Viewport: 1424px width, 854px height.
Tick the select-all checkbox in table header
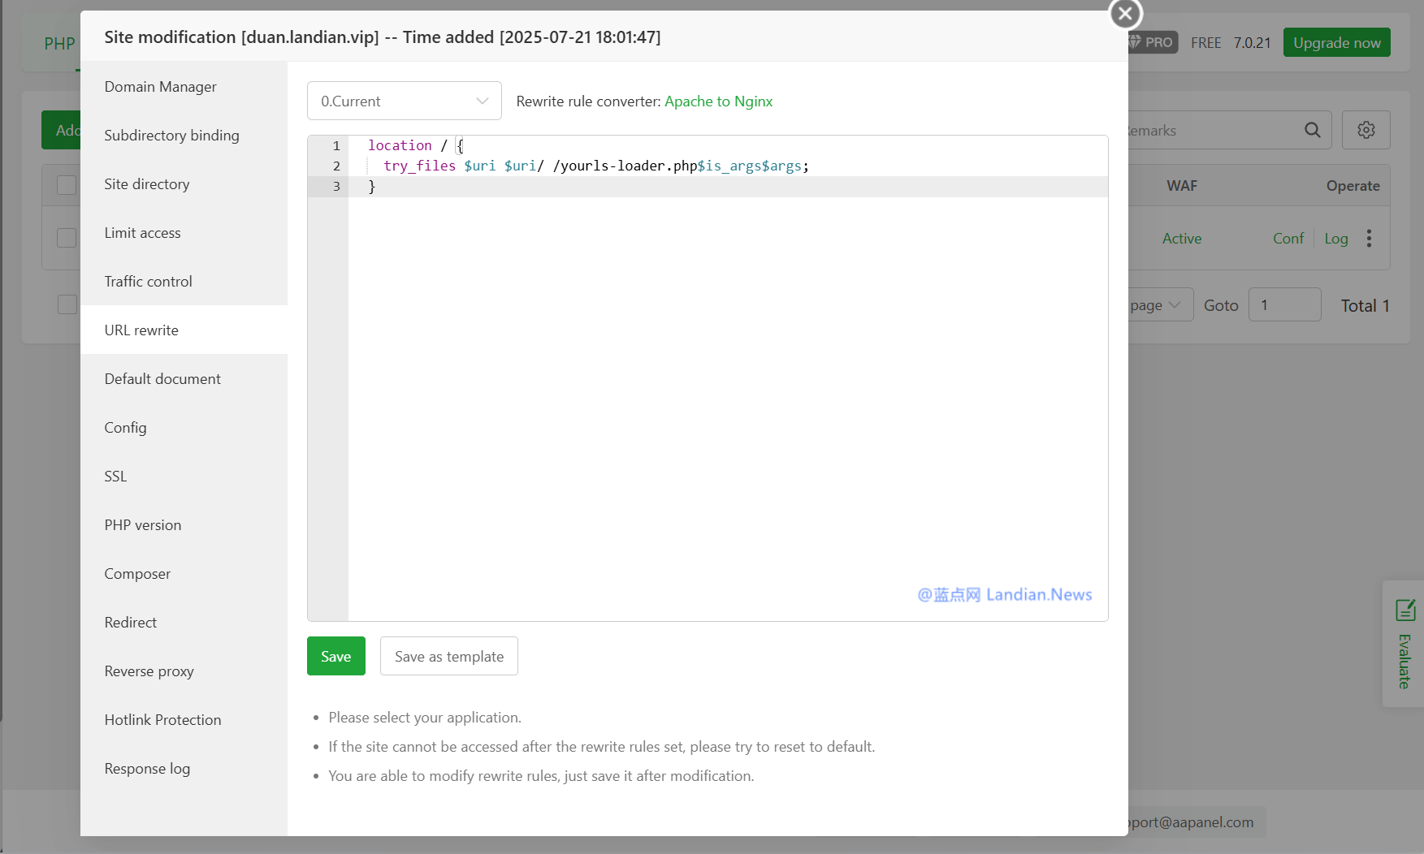point(67,185)
